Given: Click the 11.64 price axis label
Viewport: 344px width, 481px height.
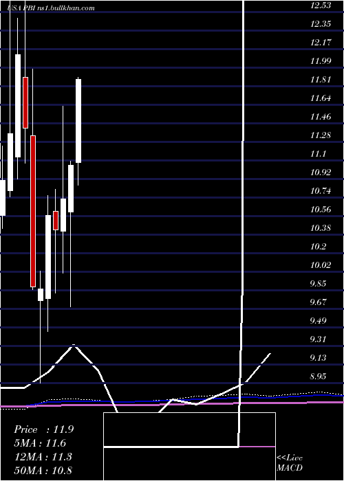Looking at the screenshot, I should [321, 98].
